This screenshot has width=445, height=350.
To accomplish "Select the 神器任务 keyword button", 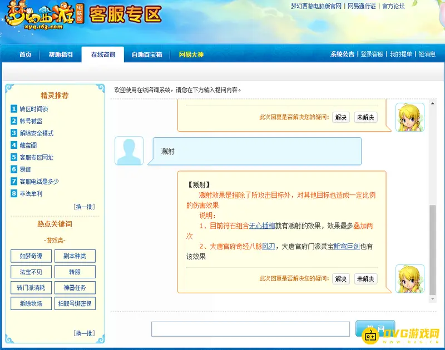I will [x=75, y=288].
